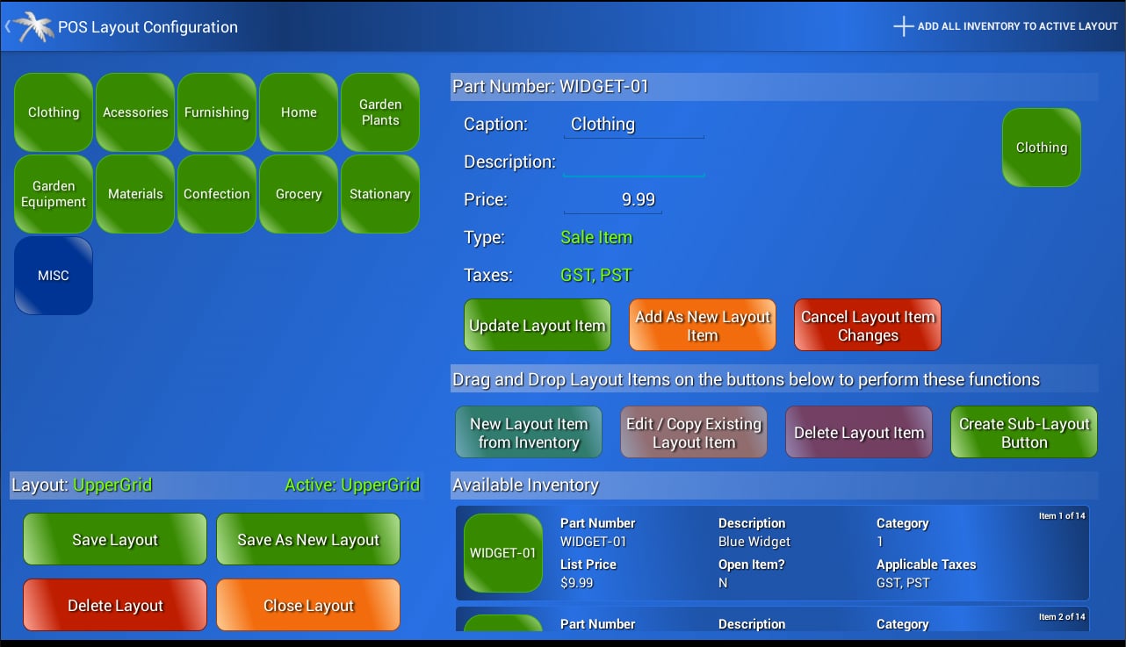Click the Applicable Taxes value GST, PST

903,583
